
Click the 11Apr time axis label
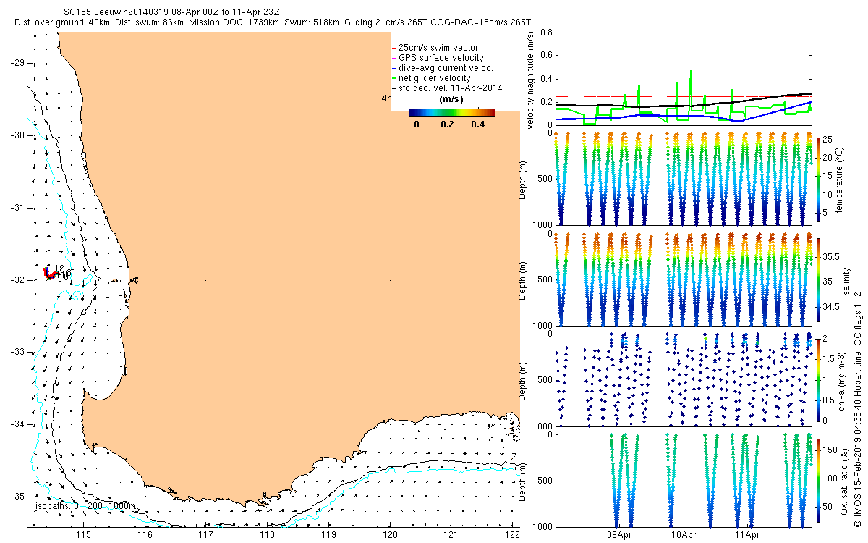(748, 536)
